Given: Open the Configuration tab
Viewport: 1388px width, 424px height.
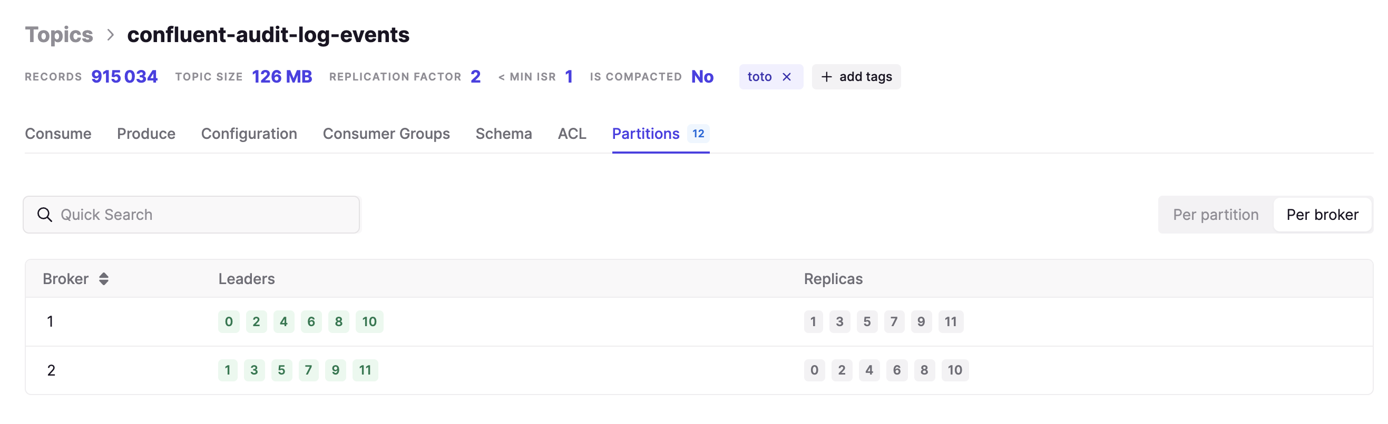Looking at the screenshot, I should 249,134.
